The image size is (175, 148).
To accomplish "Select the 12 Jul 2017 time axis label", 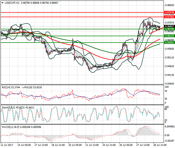I will click(x=7, y=145).
